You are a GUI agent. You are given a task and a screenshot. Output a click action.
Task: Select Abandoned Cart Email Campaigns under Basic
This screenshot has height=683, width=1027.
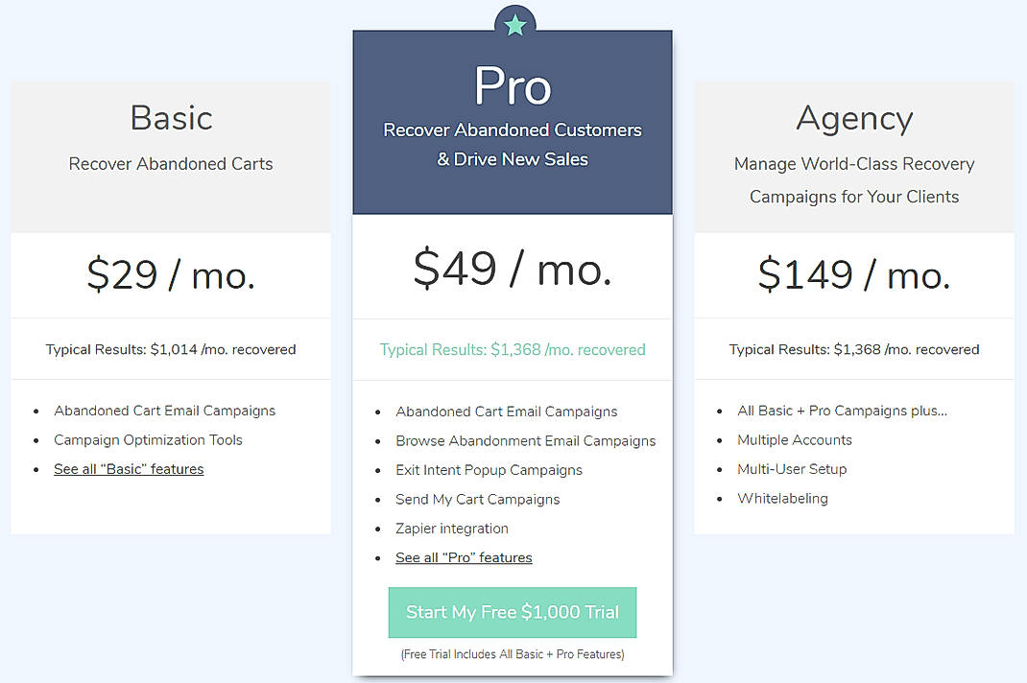pos(164,411)
